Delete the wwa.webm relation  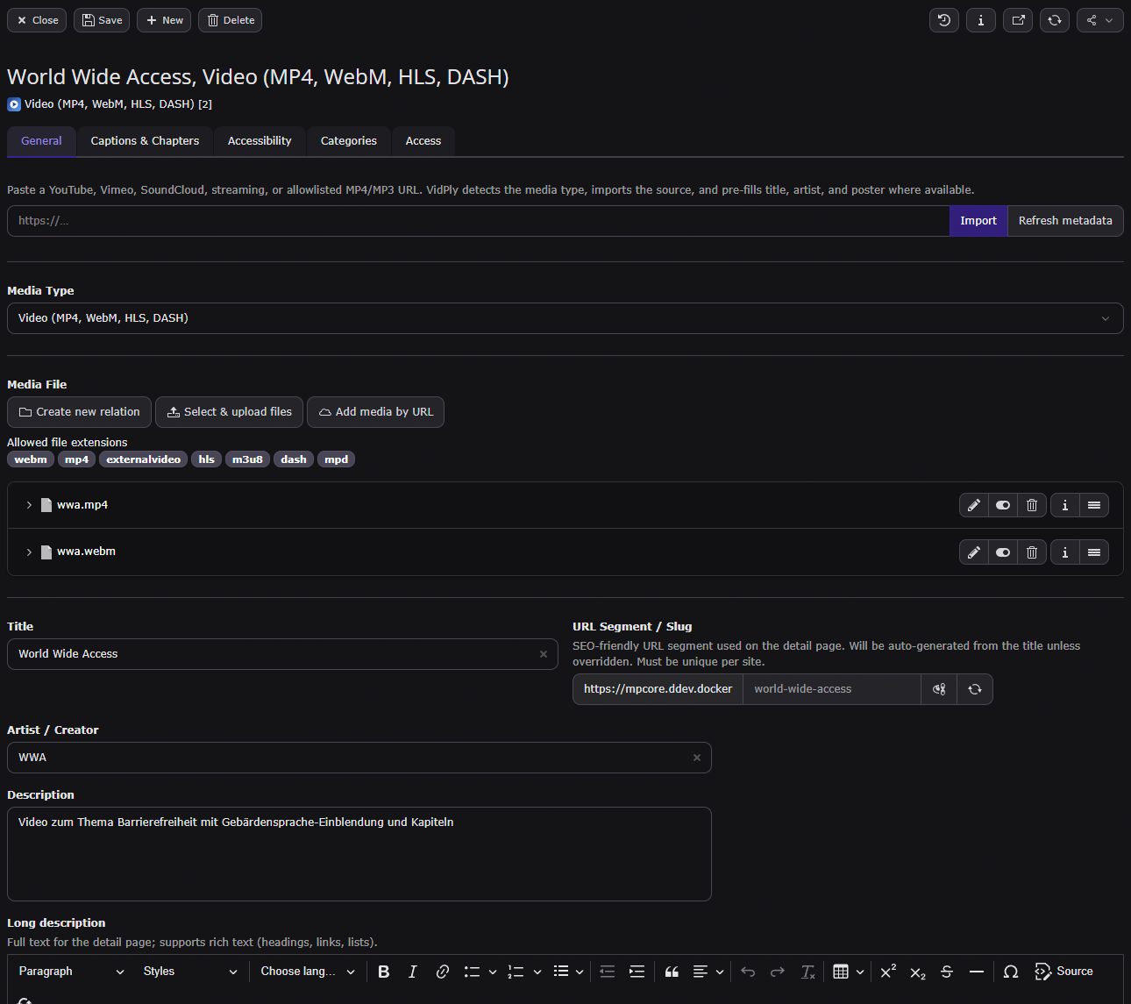[x=1032, y=552]
